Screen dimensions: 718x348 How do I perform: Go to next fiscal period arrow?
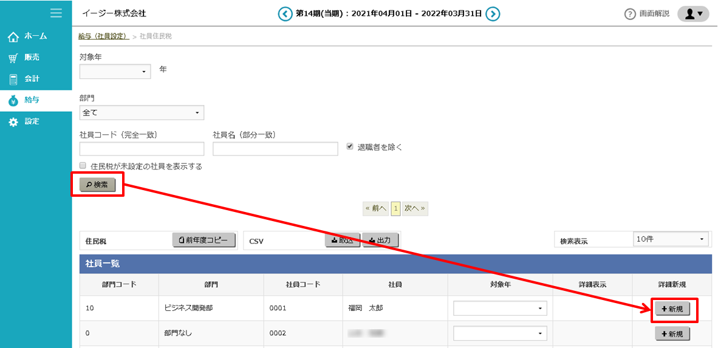coord(493,13)
